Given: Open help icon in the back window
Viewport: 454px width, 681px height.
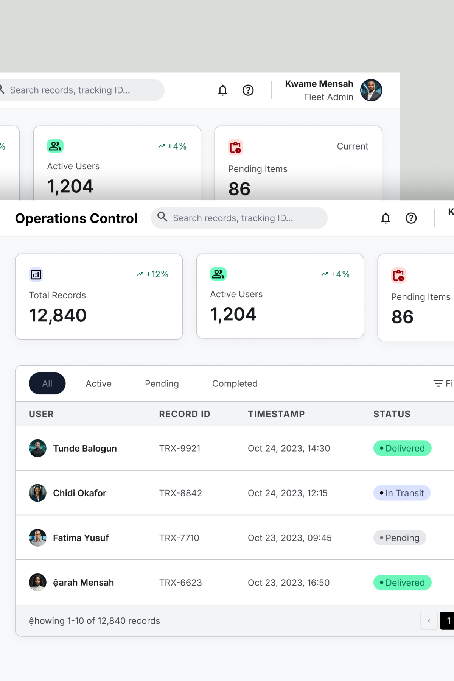Looking at the screenshot, I should pyautogui.click(x=248, y=90).
